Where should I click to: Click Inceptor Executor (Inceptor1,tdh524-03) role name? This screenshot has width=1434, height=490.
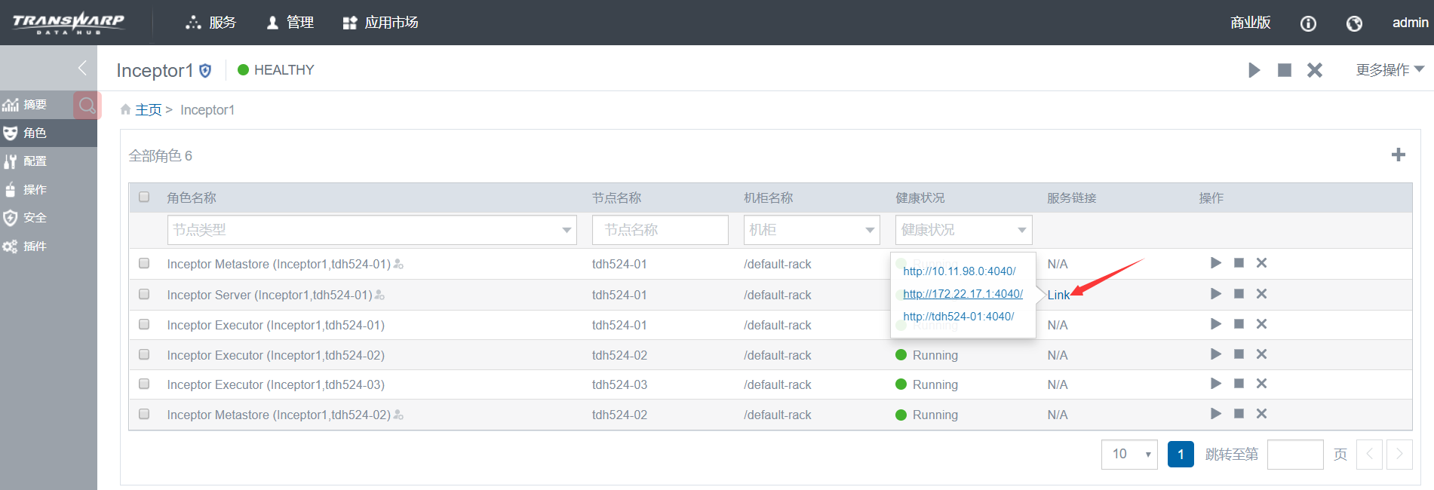pyautogui.click(x=276, y=384)
